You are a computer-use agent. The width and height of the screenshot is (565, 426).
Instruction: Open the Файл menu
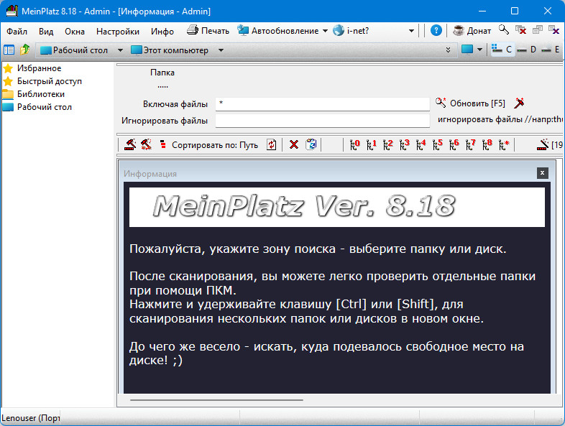tap(17, 31)
